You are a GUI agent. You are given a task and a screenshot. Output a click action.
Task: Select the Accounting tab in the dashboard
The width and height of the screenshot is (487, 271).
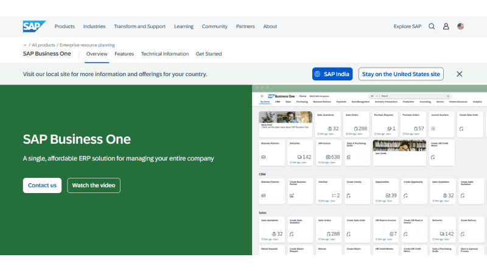click(x=425, y=102)
